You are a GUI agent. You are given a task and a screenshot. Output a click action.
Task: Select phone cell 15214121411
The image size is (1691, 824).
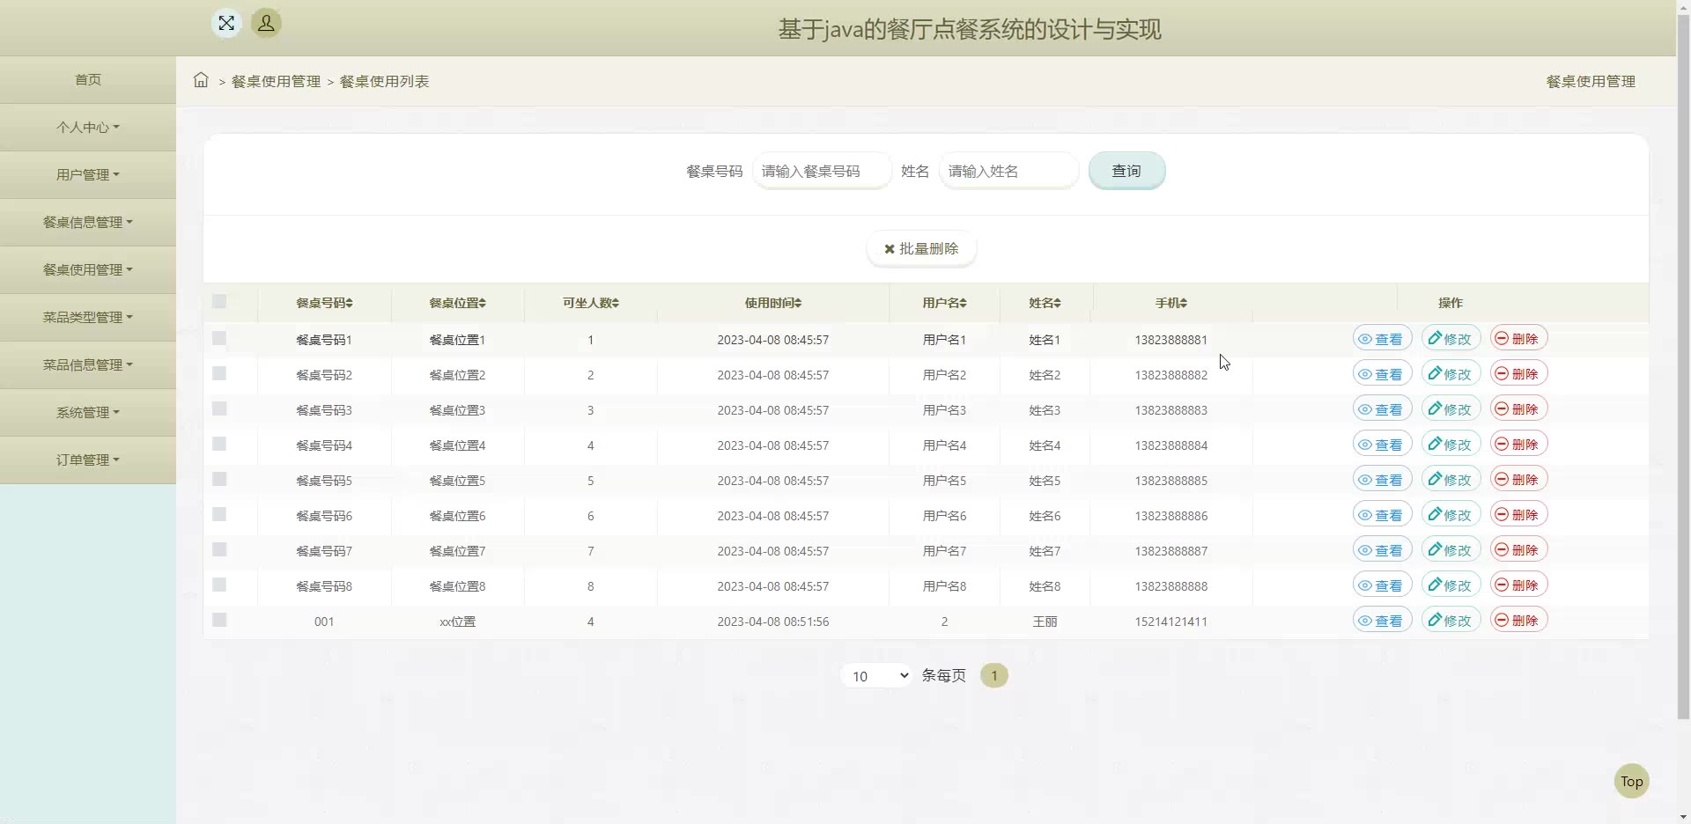click(x=1170, y=622)
